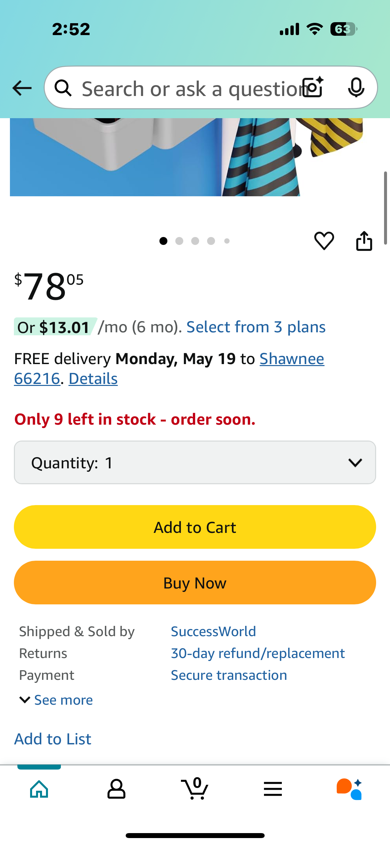Open the cart icon in bottom bar

point(195,789)
